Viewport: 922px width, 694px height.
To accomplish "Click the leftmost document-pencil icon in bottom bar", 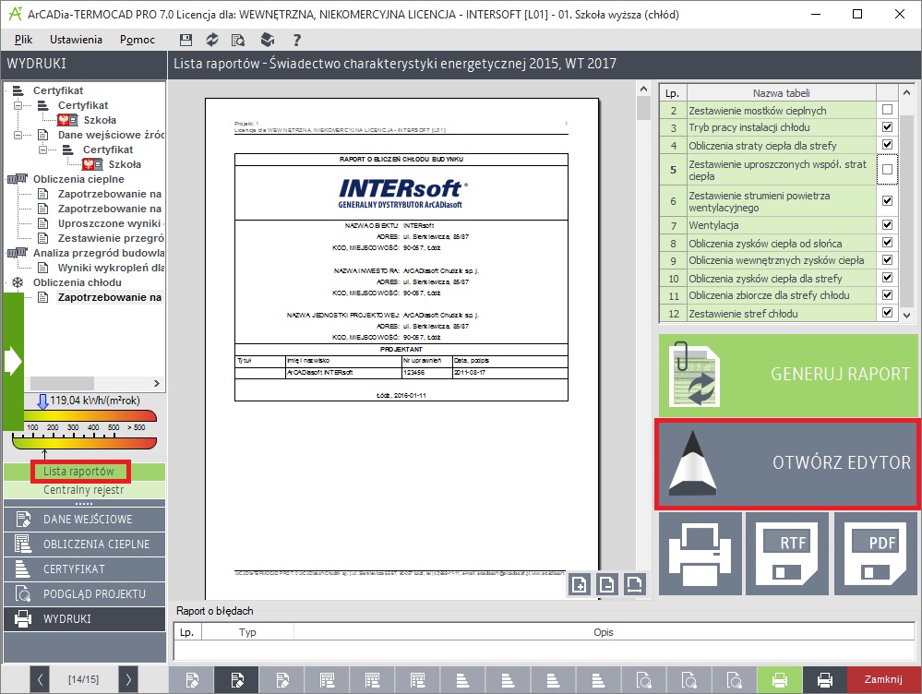I will [192, 680].
